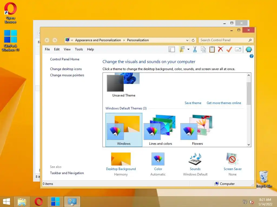The height and width of the screenshot is (207, 277).
Task: Expand dropdown arrow beside folder options icon
Action: click(x=188, y=50)
